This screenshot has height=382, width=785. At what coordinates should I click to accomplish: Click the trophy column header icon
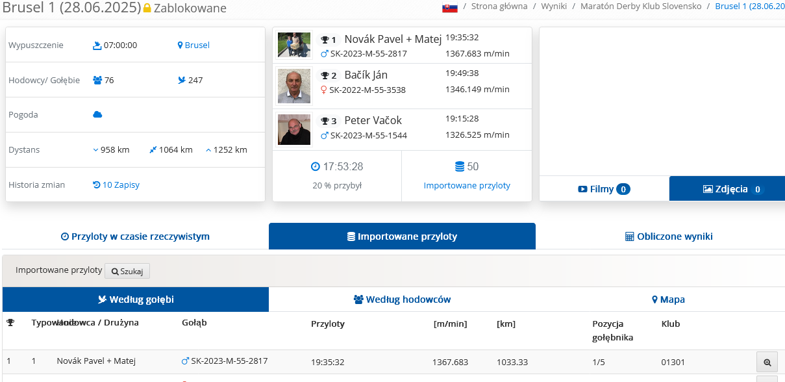click(10, 323)
